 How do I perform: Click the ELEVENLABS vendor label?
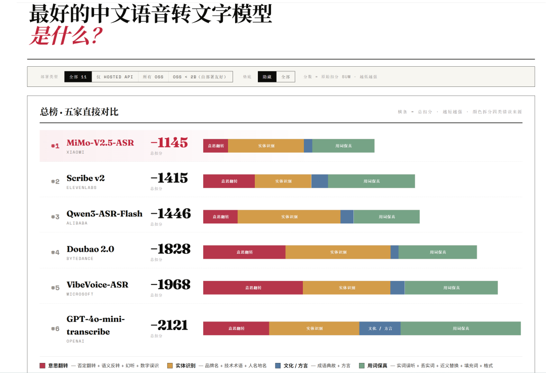pyautogui.click(x=81, y=188)
